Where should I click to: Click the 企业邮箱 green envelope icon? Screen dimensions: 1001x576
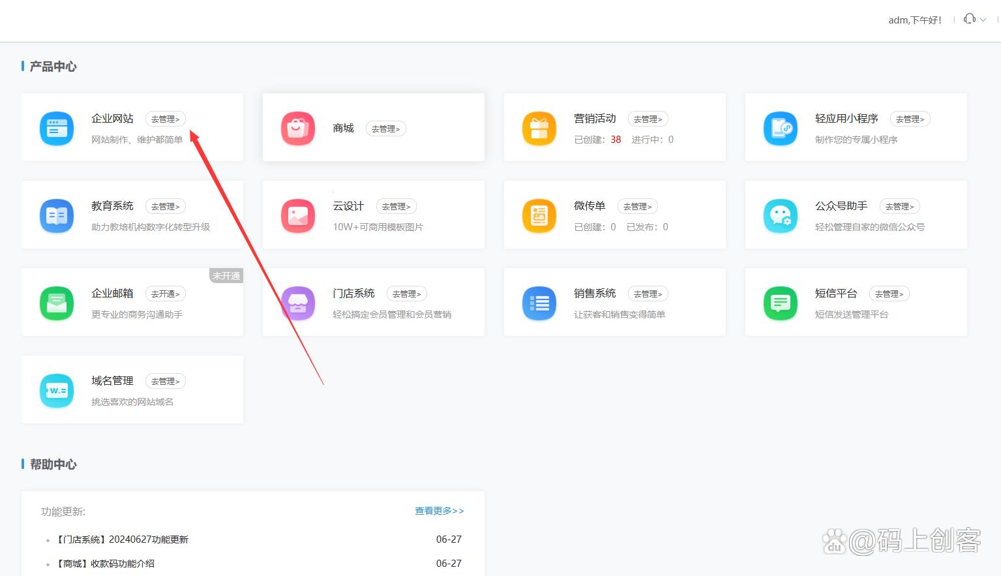pos(57,303)
